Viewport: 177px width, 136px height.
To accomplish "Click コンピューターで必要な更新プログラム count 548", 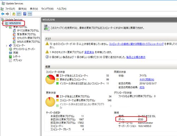I will click(x=109, y=100).
